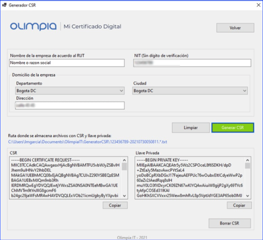Click inside the CSR text box
263x240 pixels.
(x=65, y=178)
